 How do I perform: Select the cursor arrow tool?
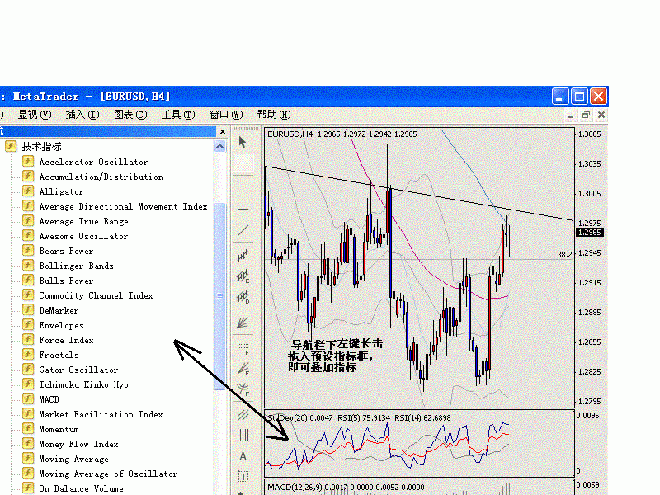point(243,142)
